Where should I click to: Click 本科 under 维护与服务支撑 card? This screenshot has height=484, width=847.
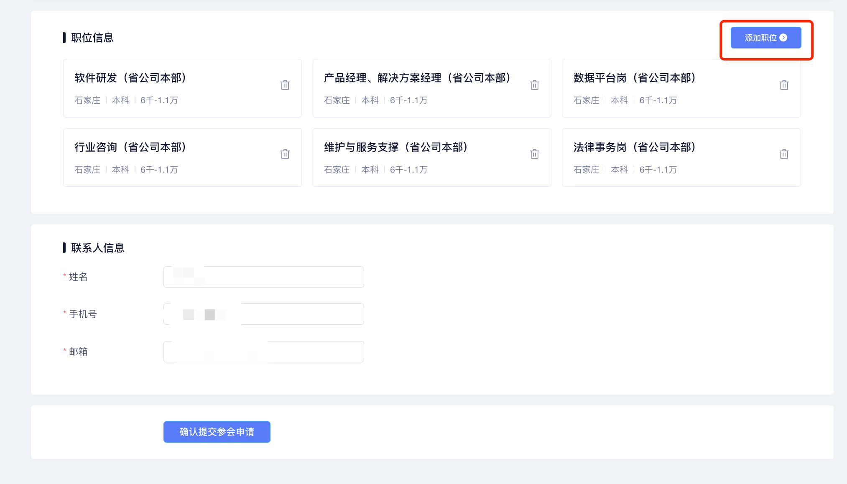[x=370, y=170]
